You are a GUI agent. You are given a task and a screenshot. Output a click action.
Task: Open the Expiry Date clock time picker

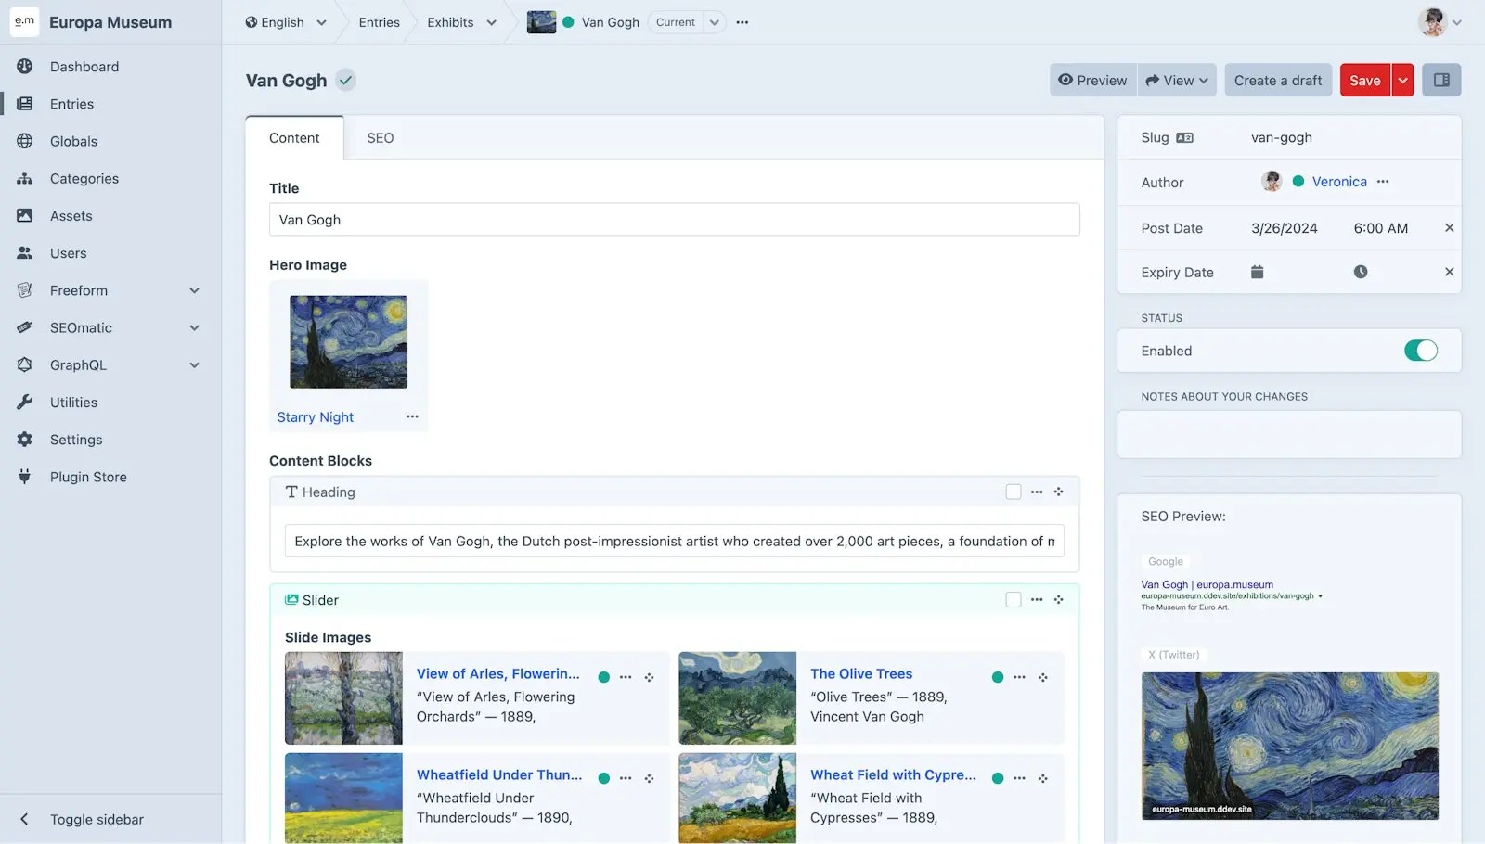1361,272
